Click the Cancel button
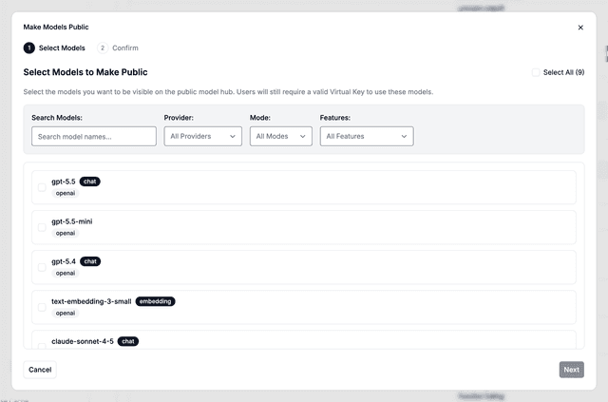The image size is (608, 402). pos(40,370)
